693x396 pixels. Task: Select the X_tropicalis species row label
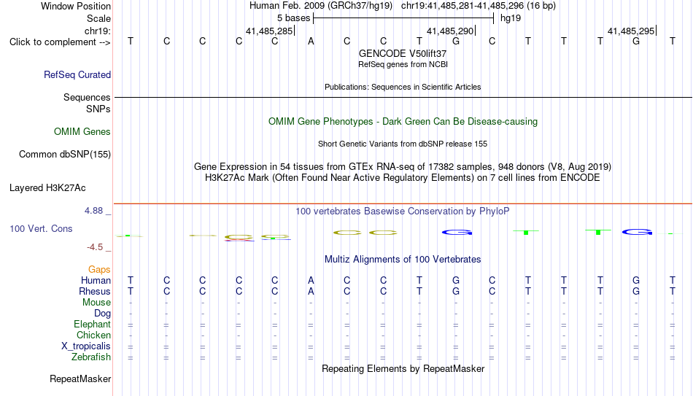(x=86, y=346)
